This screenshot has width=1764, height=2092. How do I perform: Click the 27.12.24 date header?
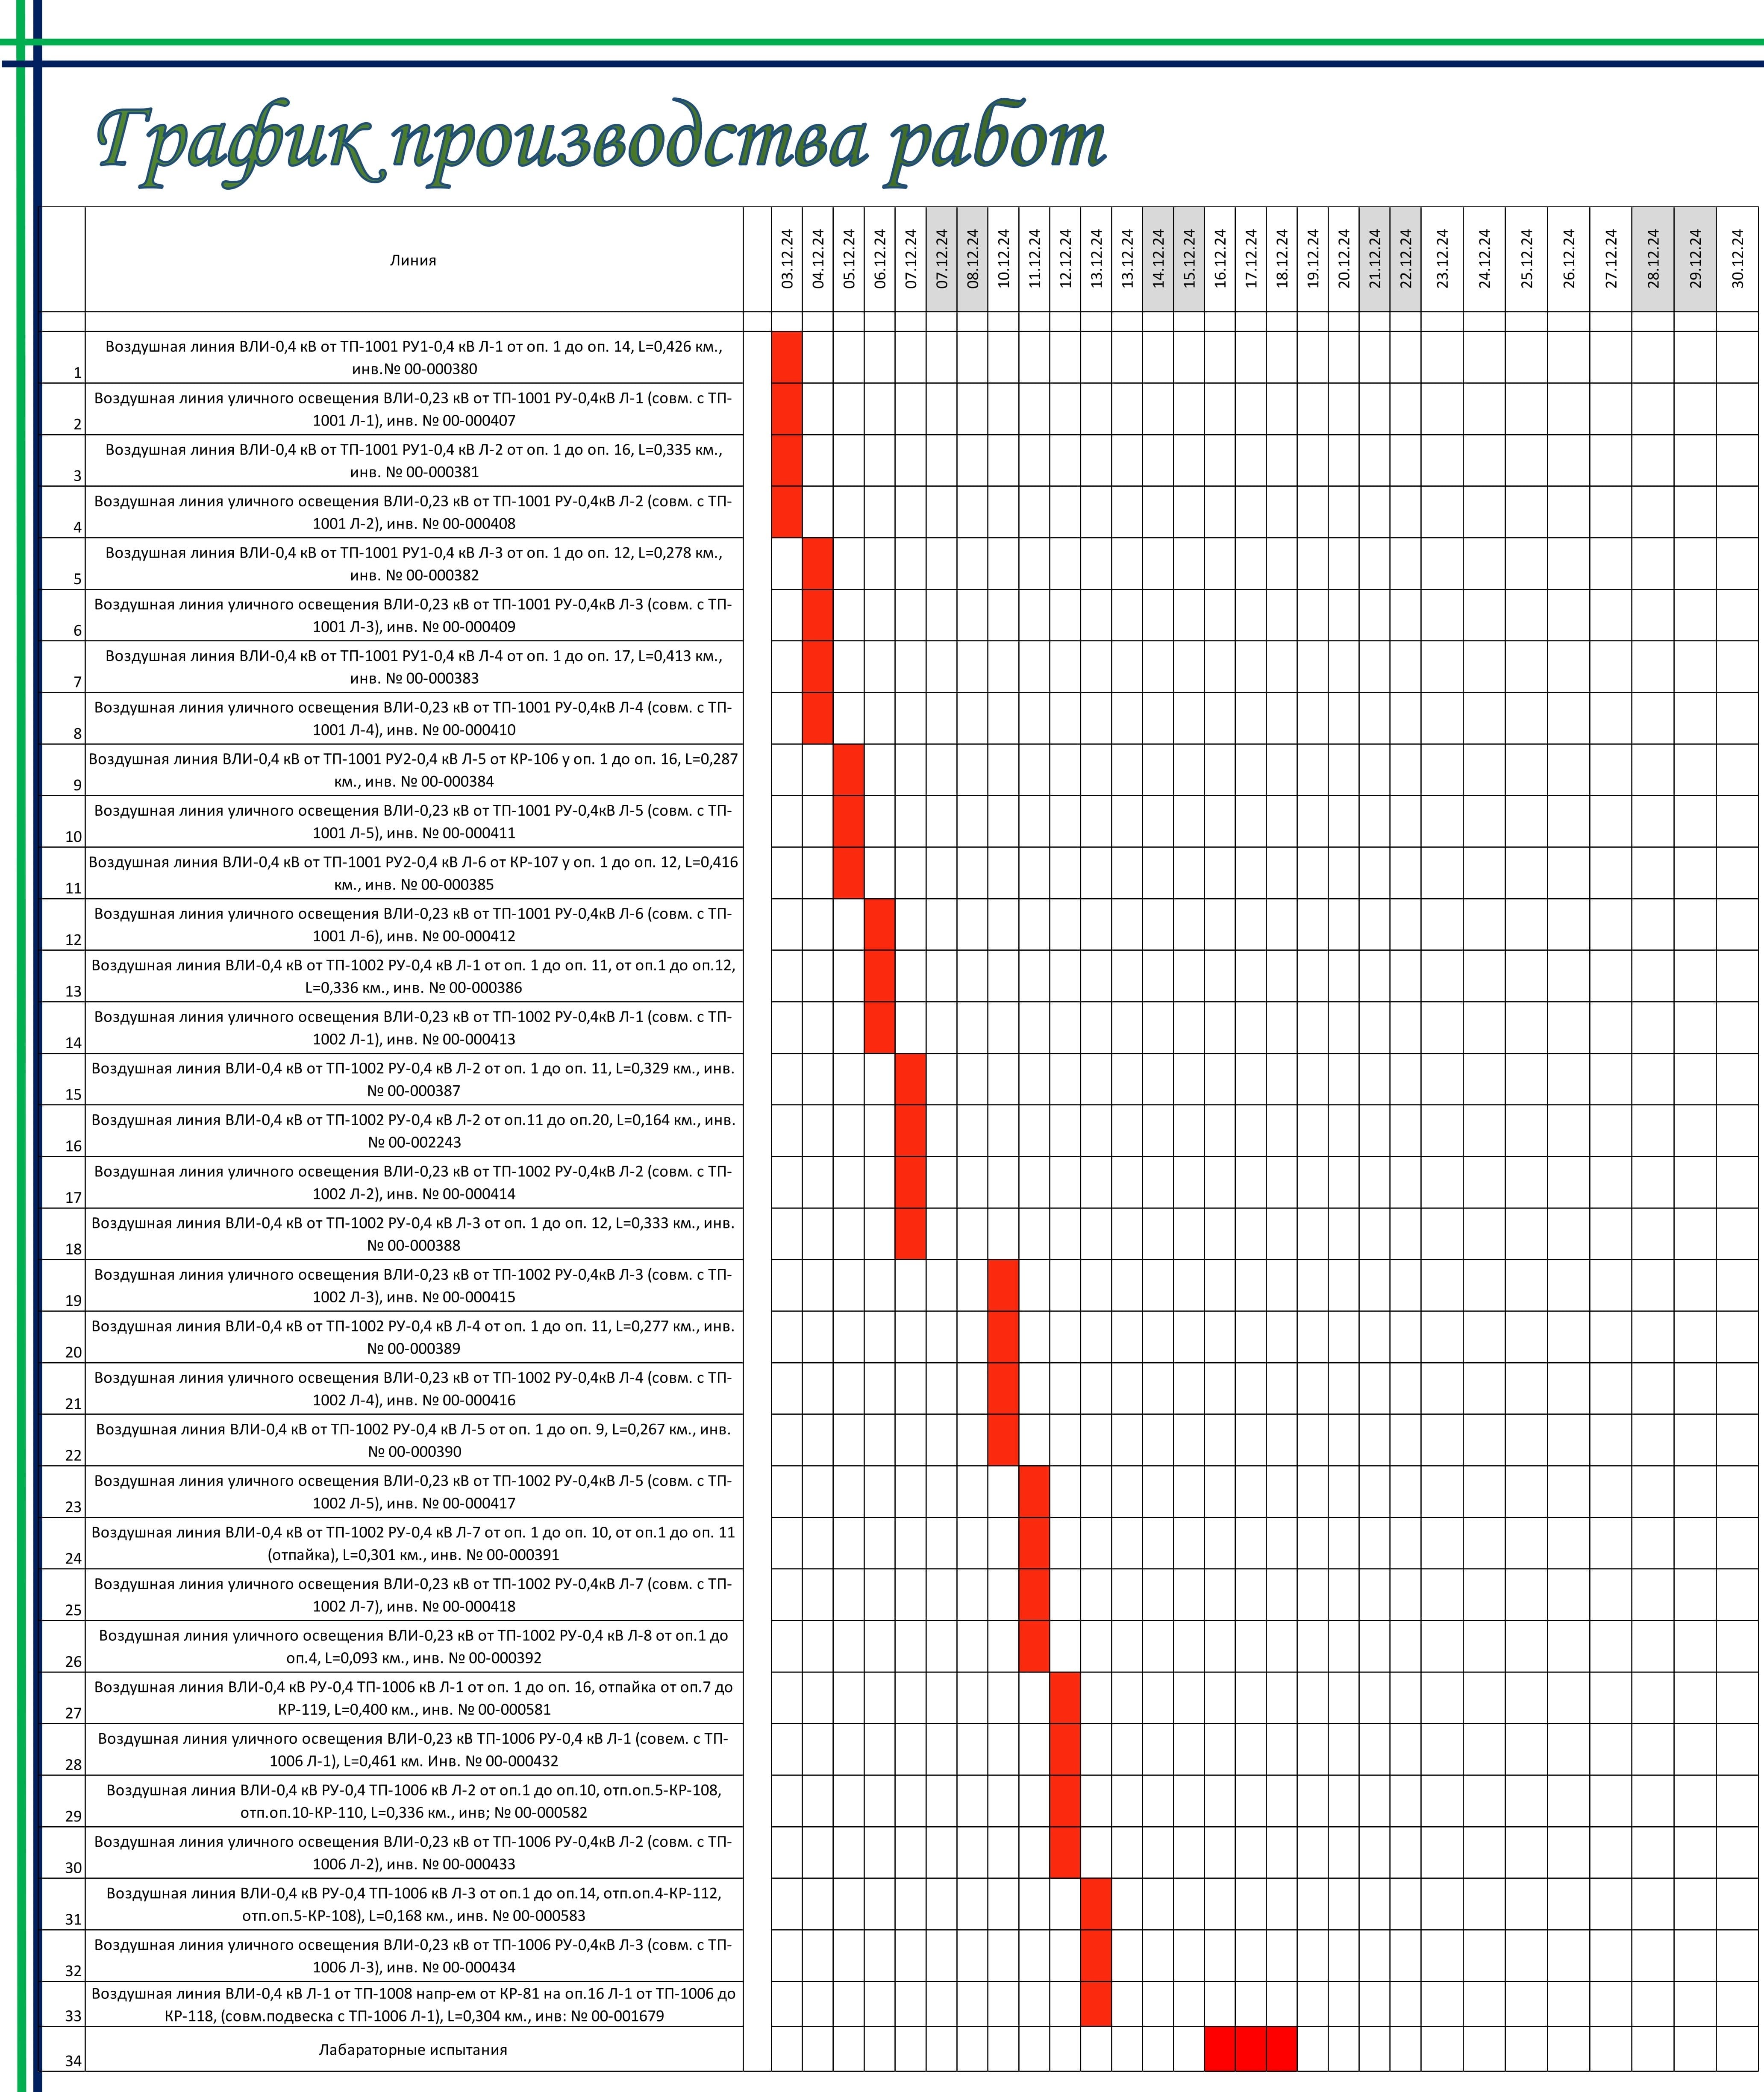pyautogui.click(x=1612, y=260)
